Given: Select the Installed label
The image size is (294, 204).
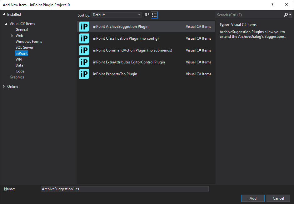Looking at the screenshot, I should tap(14, 14).
